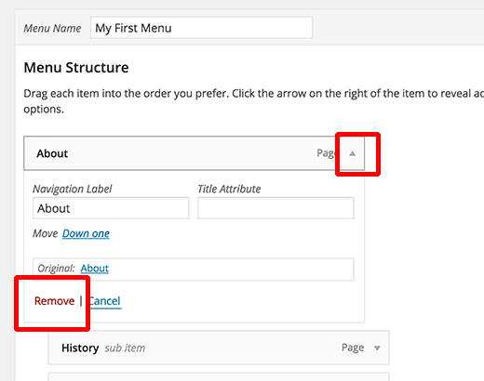Open the Original About page link
This screenshot has height=381, width=484.
95,269
